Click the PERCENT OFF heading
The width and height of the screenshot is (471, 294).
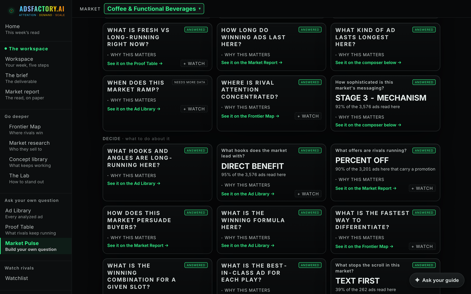[362, 161]
